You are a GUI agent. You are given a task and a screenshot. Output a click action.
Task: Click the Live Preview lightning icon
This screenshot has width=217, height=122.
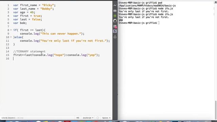click(x=115, y=5)
